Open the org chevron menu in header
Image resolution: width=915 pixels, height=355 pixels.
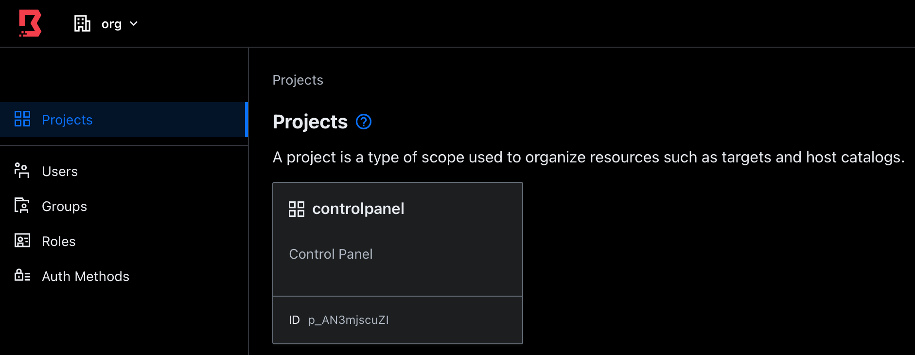134,23
